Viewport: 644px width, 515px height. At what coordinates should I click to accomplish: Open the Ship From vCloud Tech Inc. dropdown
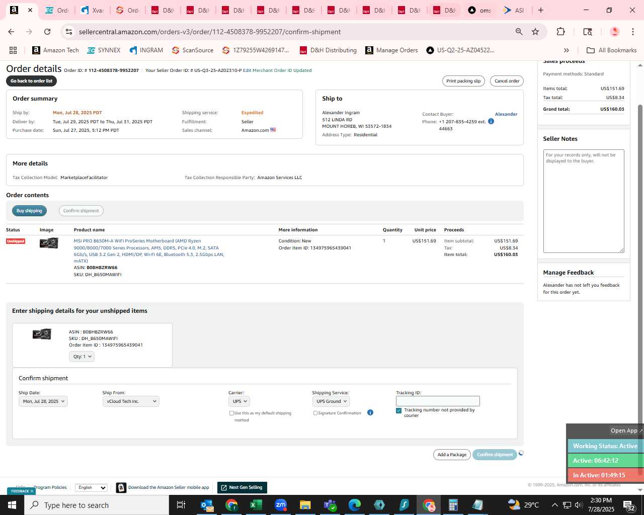click(131, 401)
